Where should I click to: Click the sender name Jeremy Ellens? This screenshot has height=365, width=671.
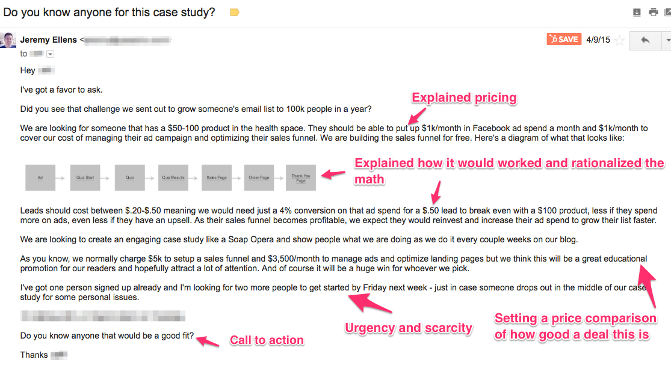click(48, 40)
